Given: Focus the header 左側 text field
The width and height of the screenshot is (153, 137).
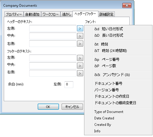Looking at the screenshot, I should (x=53, y=28).
